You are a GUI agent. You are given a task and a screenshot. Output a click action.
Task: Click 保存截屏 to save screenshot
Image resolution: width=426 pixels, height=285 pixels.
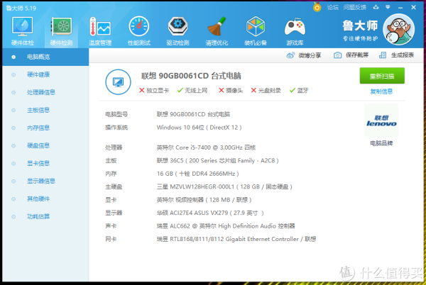point(351,55)
